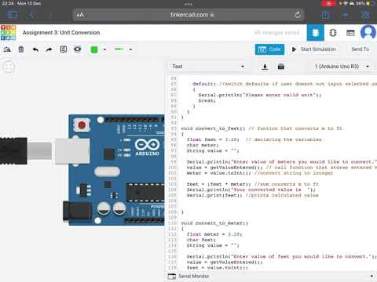Undo the last action
Image resolution: width=377 pixels, height=282 pixels.
point(35,49)
